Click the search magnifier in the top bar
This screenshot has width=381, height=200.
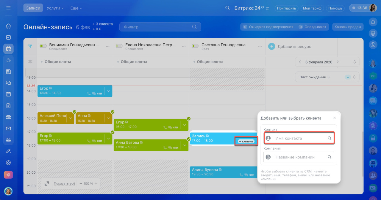227,8
